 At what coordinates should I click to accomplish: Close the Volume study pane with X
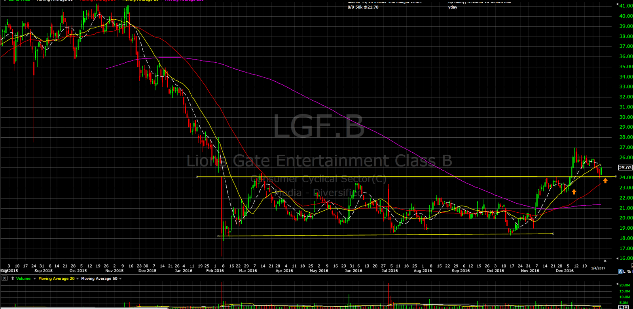[x=4, y=278]
